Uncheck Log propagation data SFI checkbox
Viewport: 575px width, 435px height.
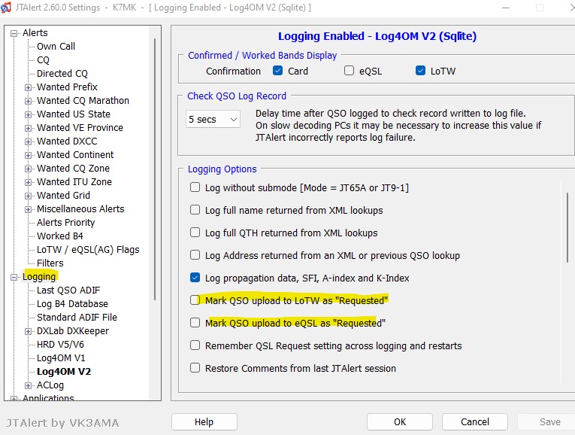(x=195, y=278)
